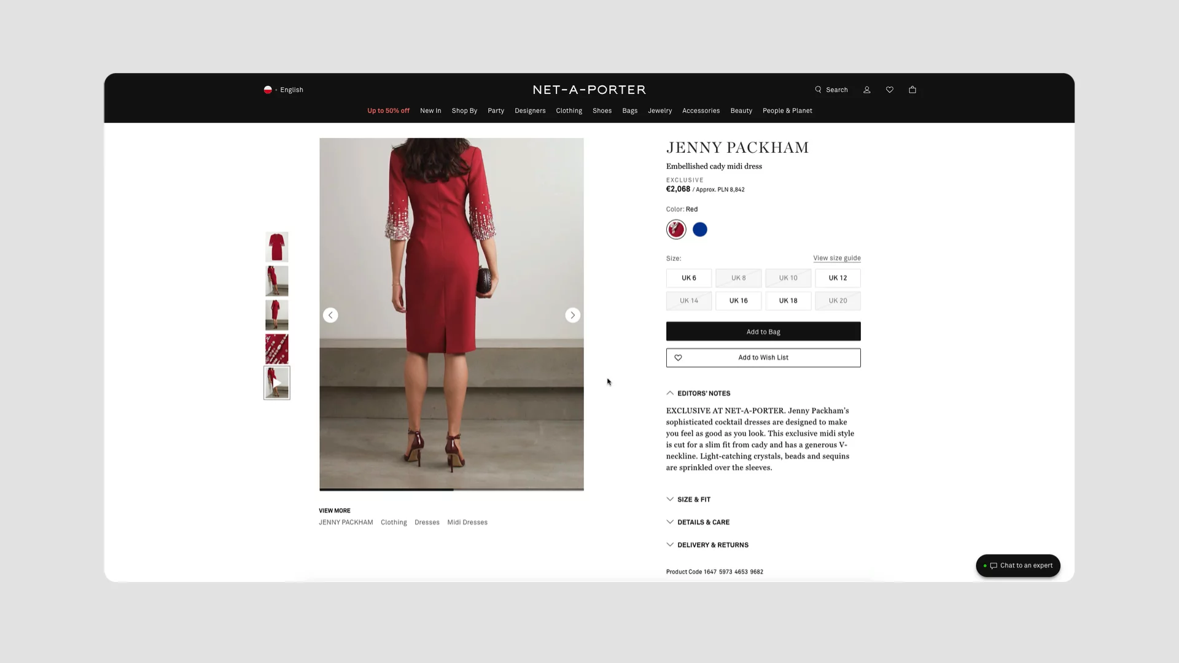Click the View size guide link
Screen dimensions: 1179x663
coord(838,257)
